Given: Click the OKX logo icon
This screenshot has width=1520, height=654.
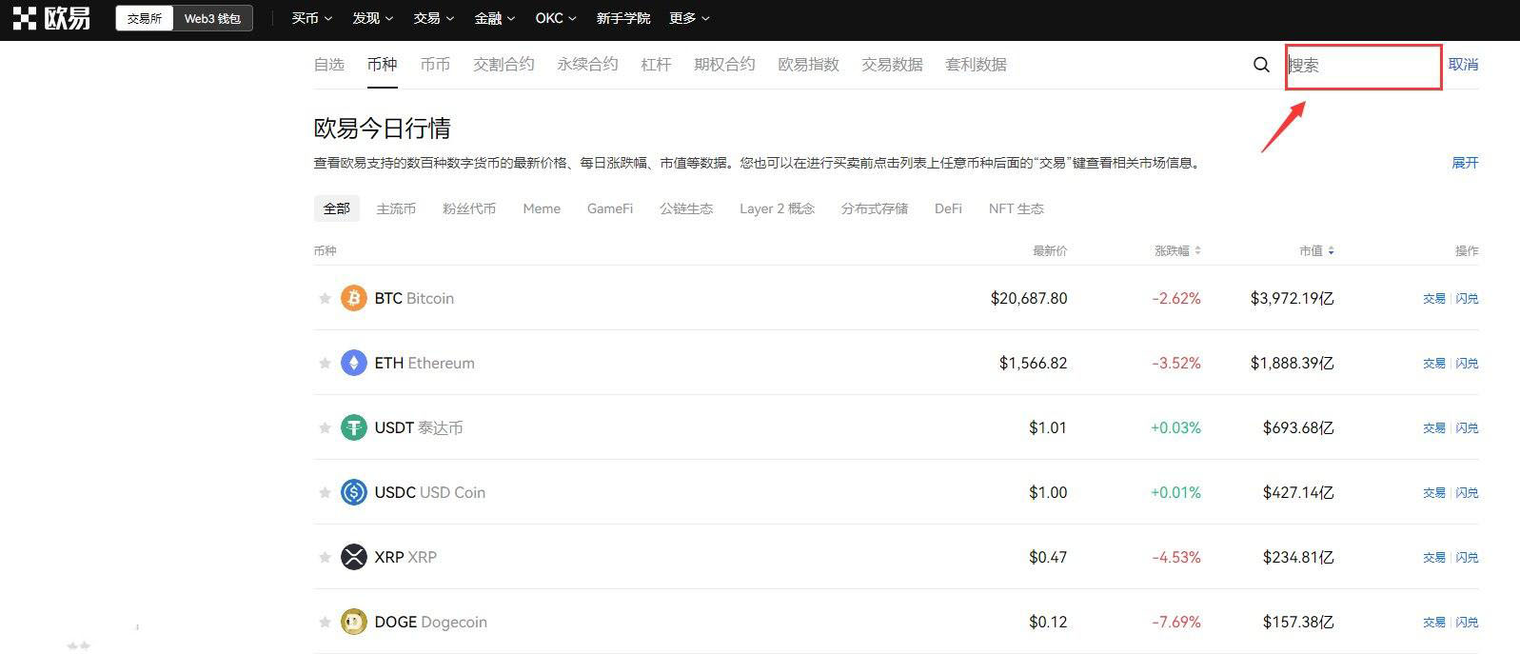Looking at the screenshot, I should point(25,18).
